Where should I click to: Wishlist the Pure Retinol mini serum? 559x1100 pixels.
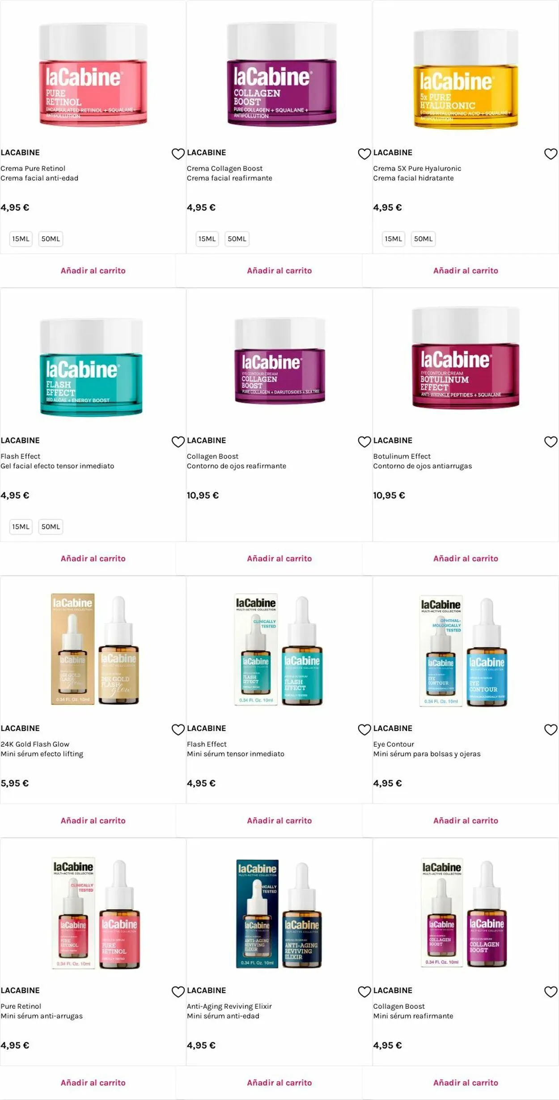click(x=178, y=992)
